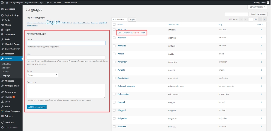Open the Media library icon in the sidebar

(x=2, y=25)
